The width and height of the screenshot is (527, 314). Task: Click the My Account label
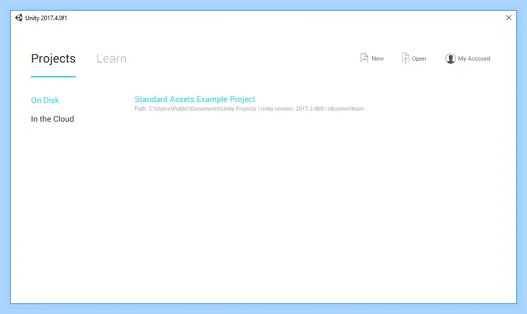(x=474, y=59)
